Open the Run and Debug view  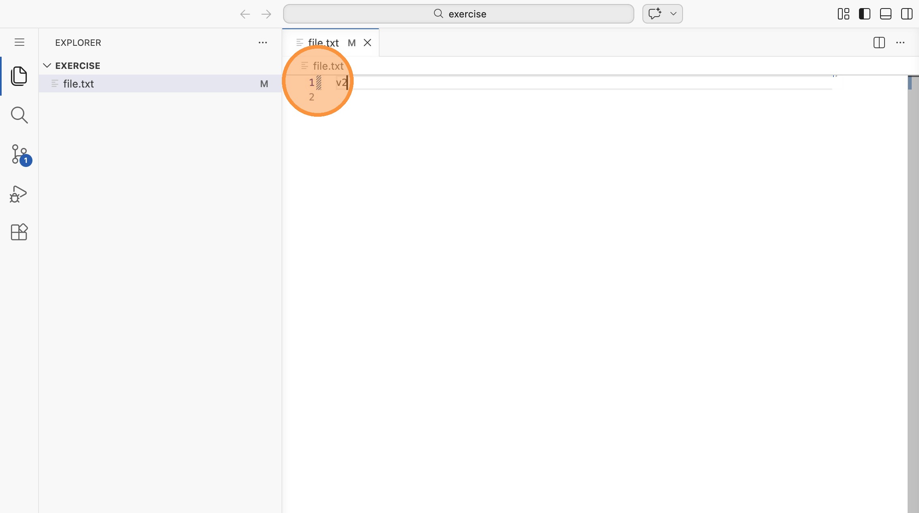coord(19,194)
